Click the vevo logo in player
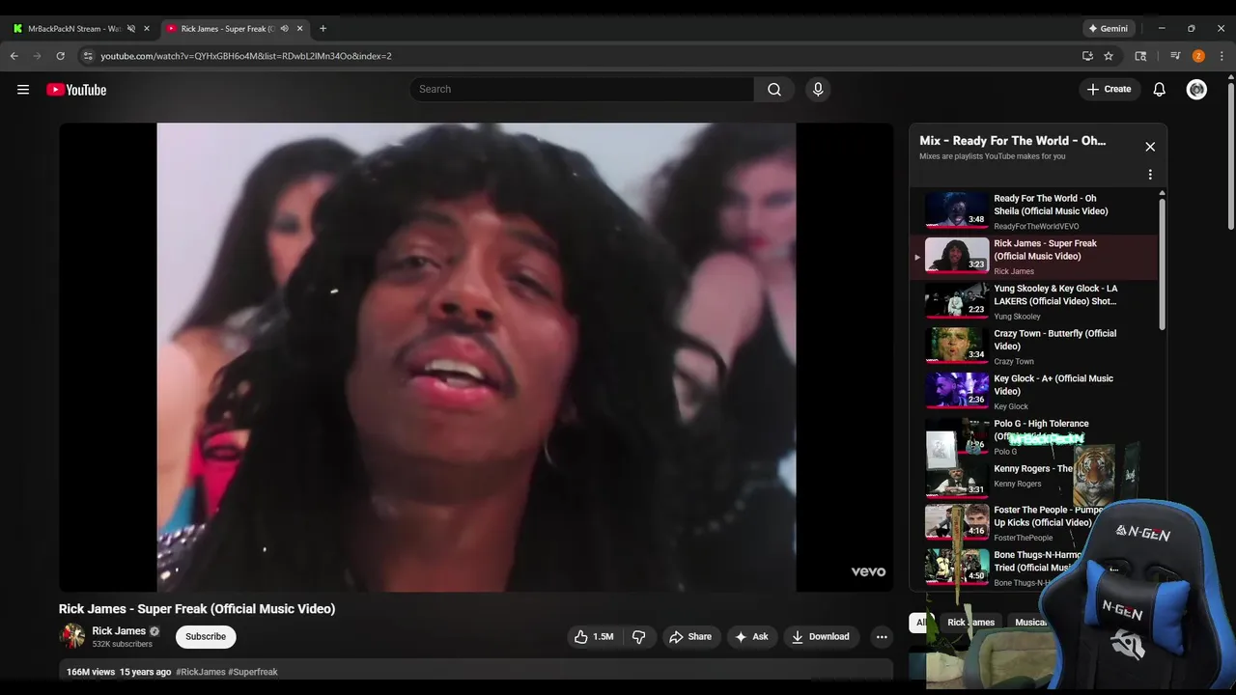 [x=868, y=571]
